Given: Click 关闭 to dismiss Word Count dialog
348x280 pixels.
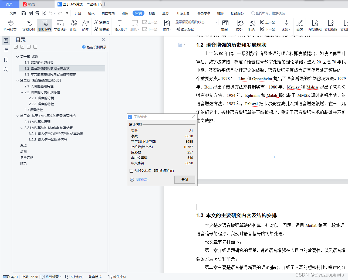Looking at the screenshot, I should click(185, 180).
